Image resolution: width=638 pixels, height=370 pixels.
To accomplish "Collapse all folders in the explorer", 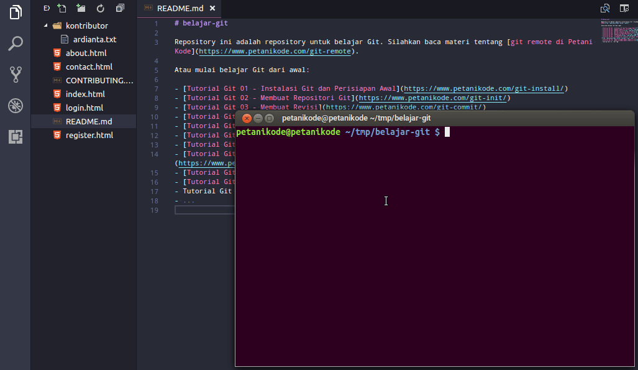I will point(119,8).
